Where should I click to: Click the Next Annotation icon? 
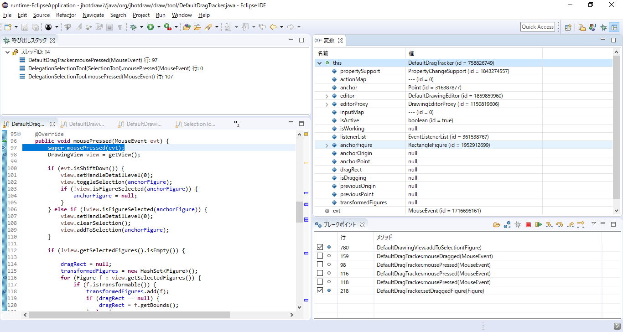point(229,27)
